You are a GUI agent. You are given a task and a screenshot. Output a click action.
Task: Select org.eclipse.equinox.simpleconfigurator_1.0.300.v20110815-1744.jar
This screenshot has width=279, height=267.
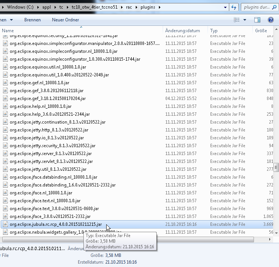75,59
